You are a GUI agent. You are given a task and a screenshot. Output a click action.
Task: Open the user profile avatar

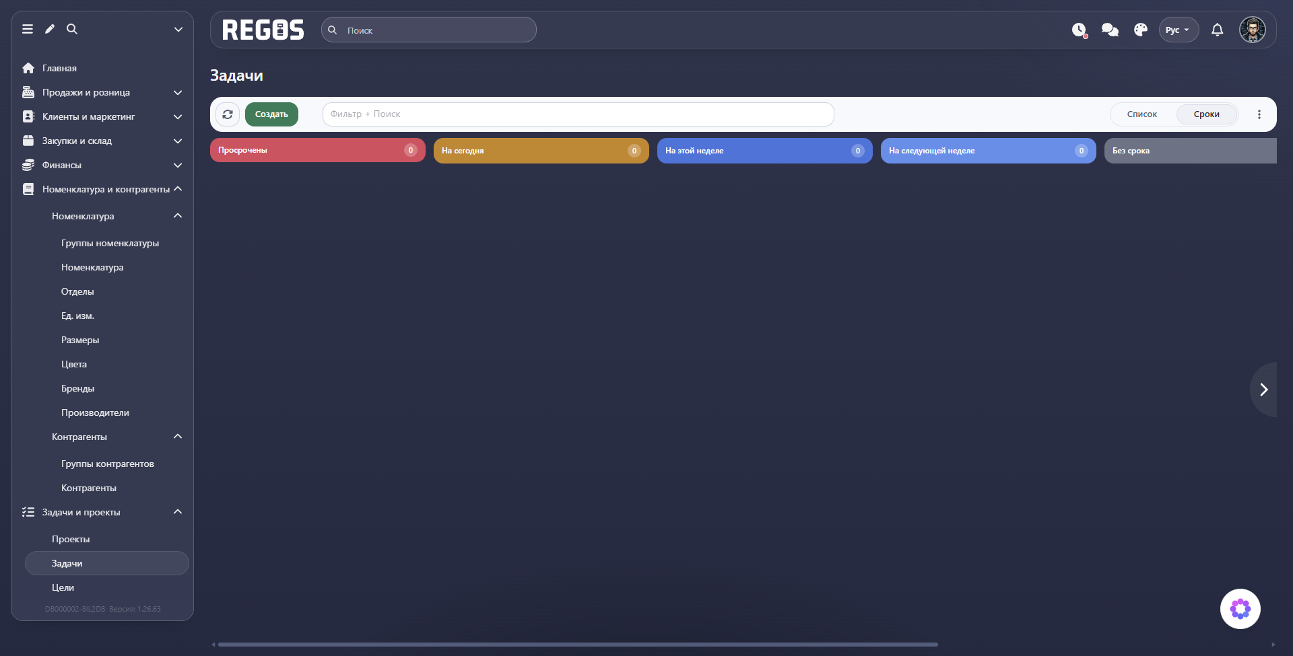tap(1253, 30)
